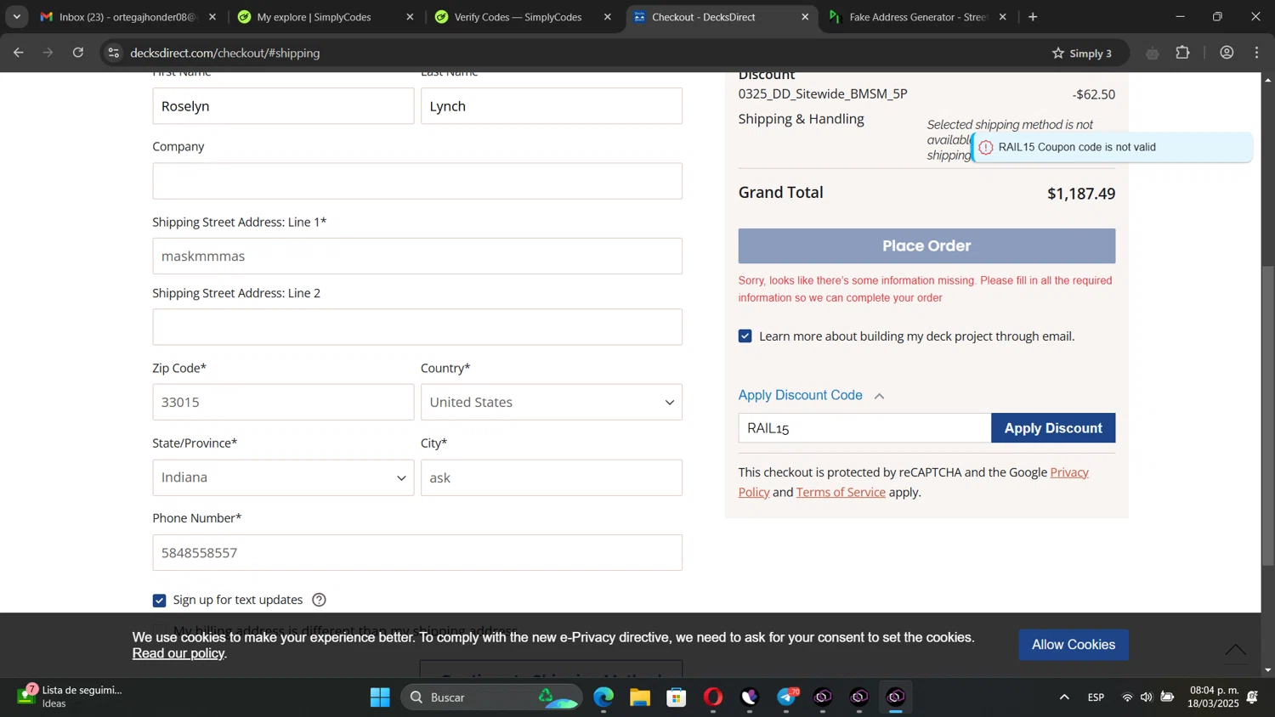Click the address bar URL
Viewport: 1275px width, 717px height.
225,53
